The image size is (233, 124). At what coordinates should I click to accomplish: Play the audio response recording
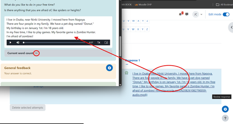point(10,42)
